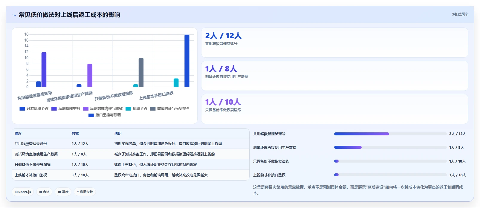Screen dimensions: 480x208
Task: Click the cyan value-3 bar for 上线前才补接口鉴权
Action: coord(176,83)
